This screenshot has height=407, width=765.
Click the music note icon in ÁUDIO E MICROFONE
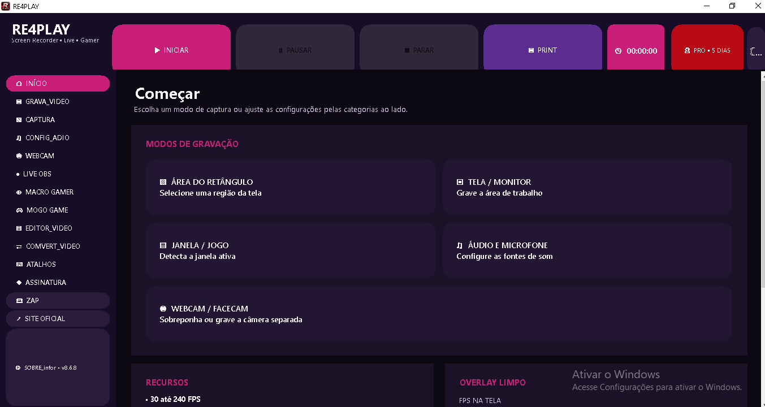[460, 245]
